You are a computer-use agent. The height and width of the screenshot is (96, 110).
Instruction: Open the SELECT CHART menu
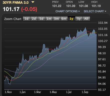[95, 11]
